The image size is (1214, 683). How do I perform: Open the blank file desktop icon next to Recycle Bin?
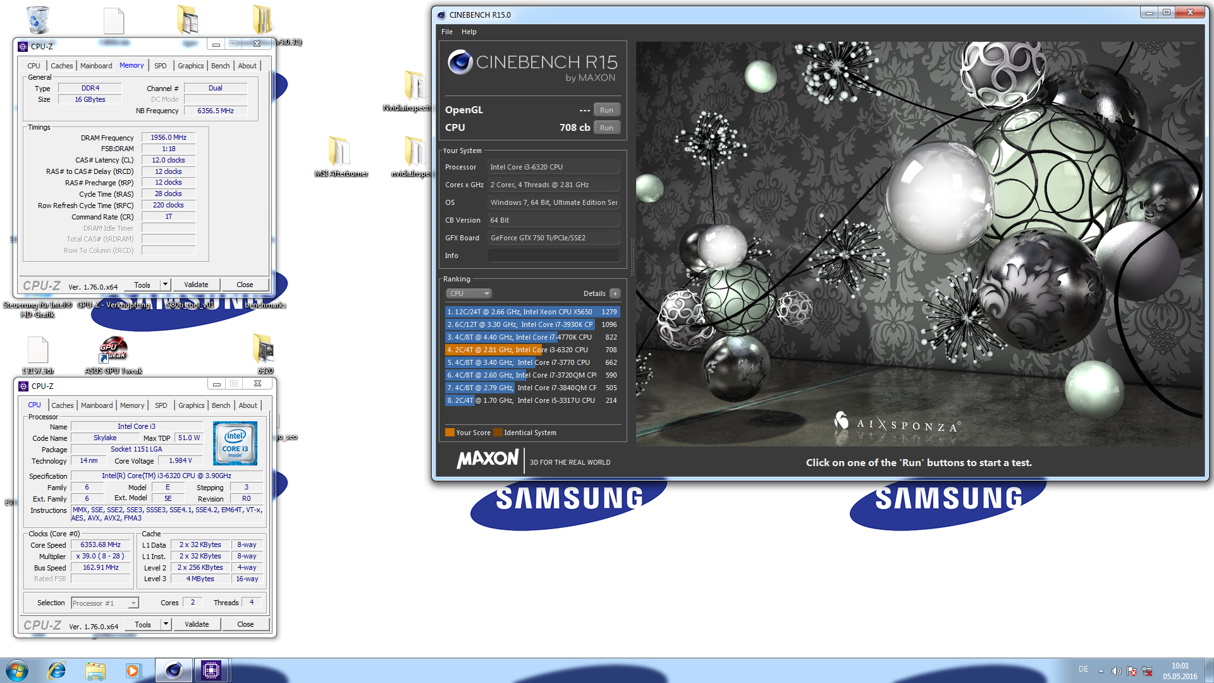tap(114, 20)
